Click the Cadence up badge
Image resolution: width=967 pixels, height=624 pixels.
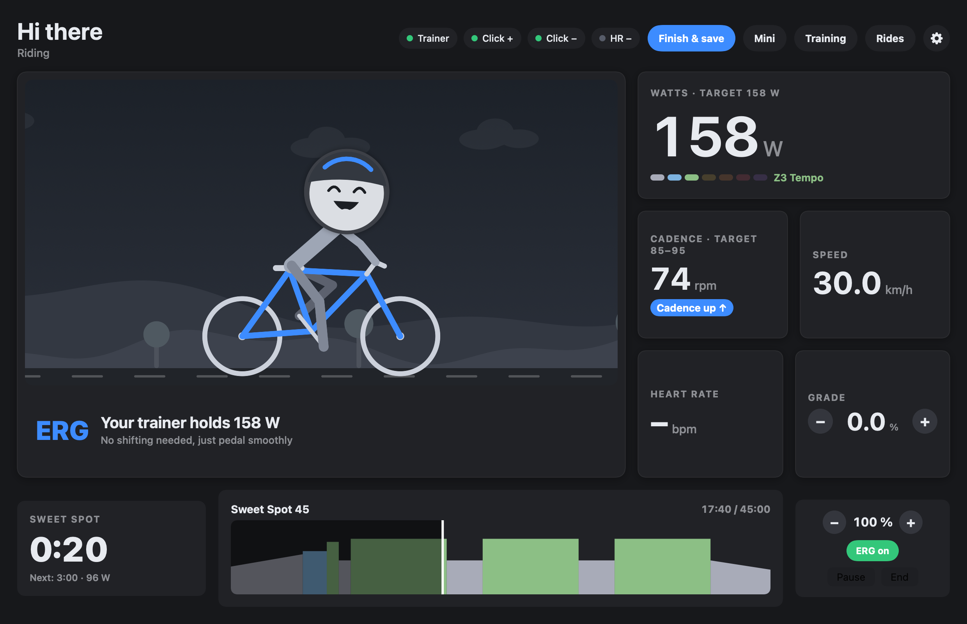point(692,308)
